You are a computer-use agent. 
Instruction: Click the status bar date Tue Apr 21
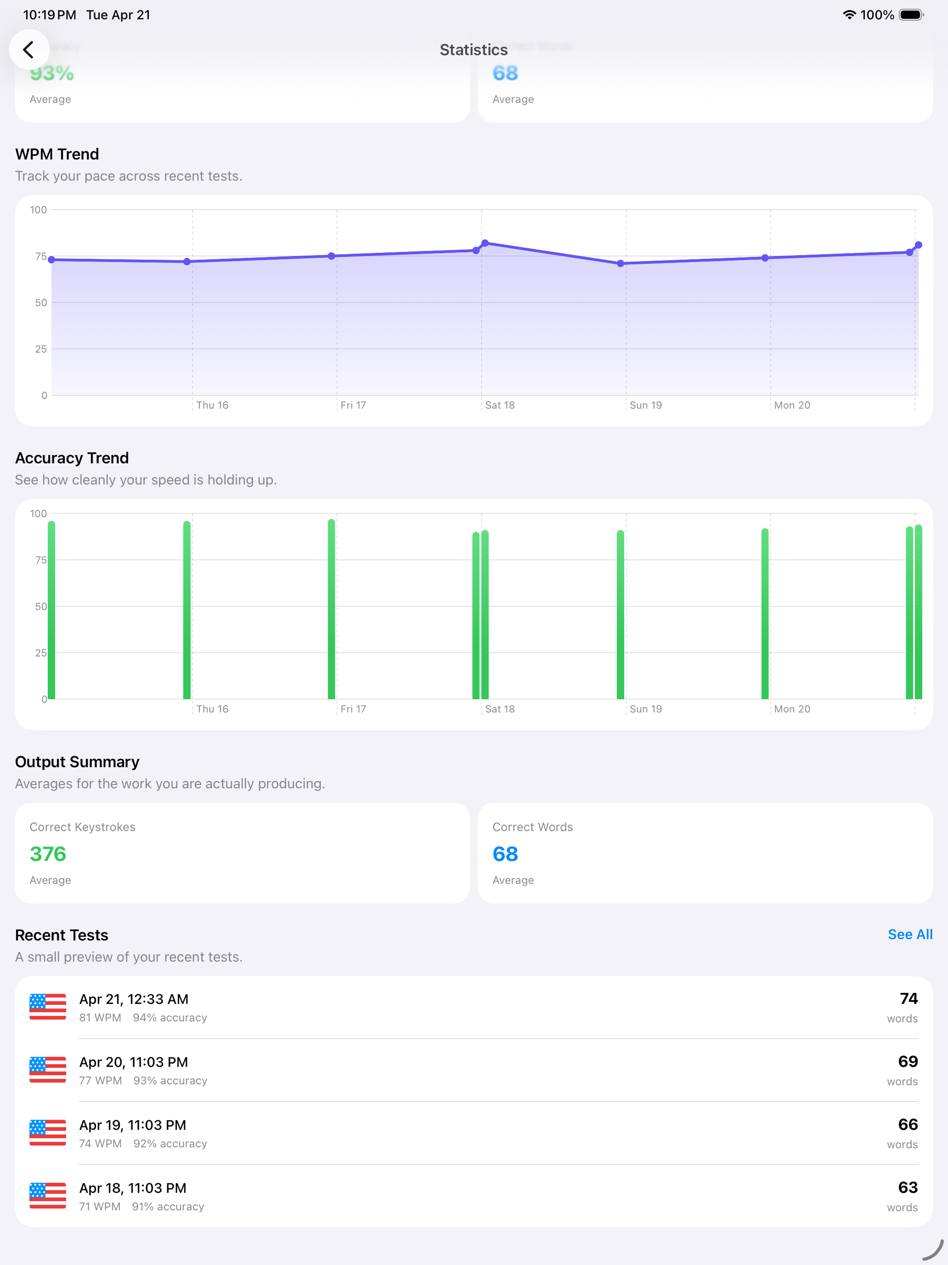coord(118,15)
